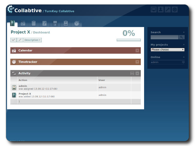Mark Project X as closed with checkmark
Screen dimensions: 195x146
(13, 40)
